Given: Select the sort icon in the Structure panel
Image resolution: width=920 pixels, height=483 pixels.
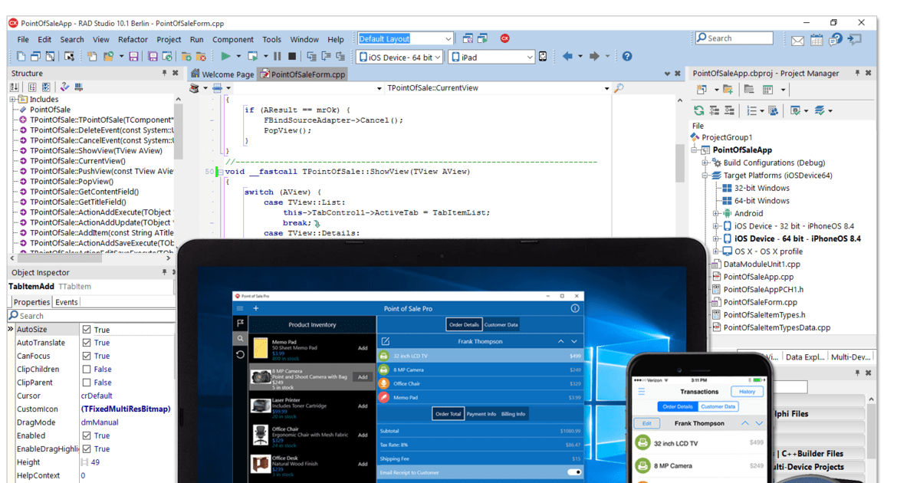Looking at the screenshot, I should (x=15, y=87).
